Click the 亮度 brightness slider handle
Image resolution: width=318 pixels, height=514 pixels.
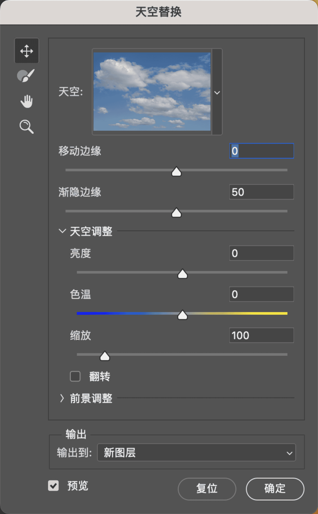[x=183, y=274]
